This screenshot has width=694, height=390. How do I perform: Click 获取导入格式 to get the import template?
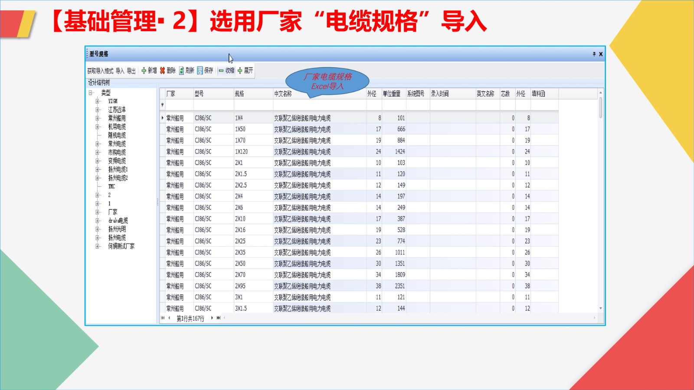click(x=100, y=71)
